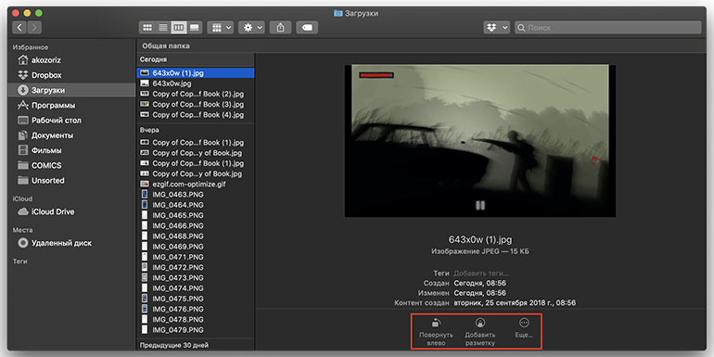
Task: Select IMG_0479.PNG file
Action: [x=196, y=330]
